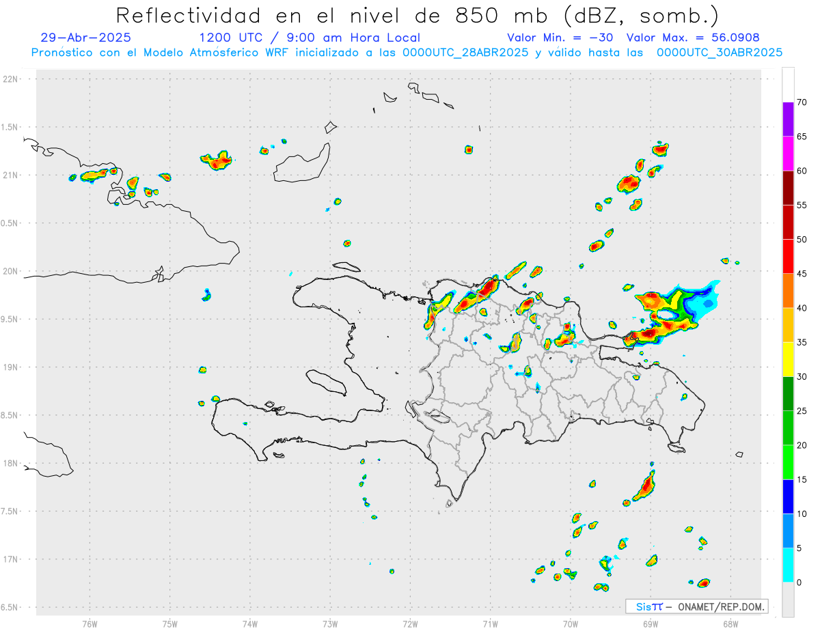Viewport: 820px width, 633px height.
Task: Click the purple 65–70 dBZ colorbar segment
Action: [788, 119]
